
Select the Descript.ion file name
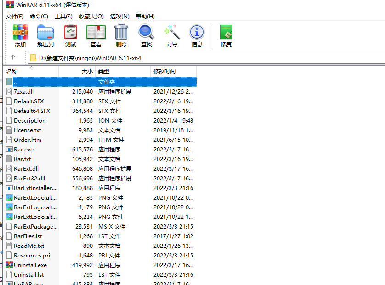29,120
